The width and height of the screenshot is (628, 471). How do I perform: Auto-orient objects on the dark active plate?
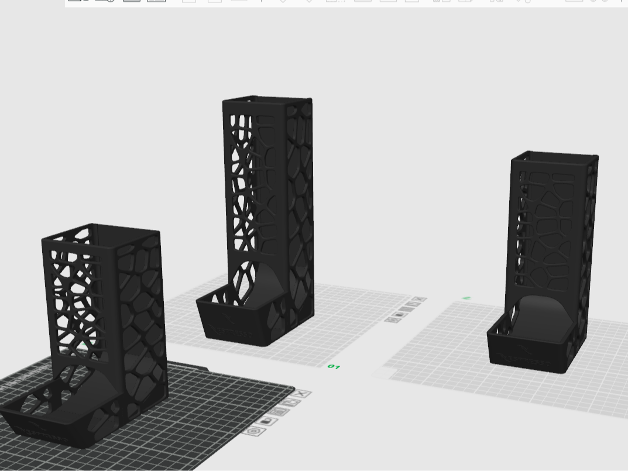291,403
